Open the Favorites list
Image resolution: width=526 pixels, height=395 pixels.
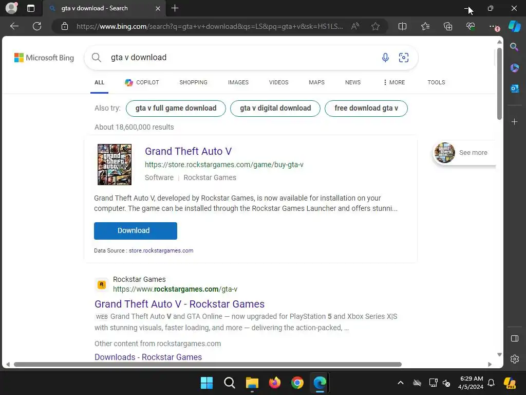[x=425, y=26]
